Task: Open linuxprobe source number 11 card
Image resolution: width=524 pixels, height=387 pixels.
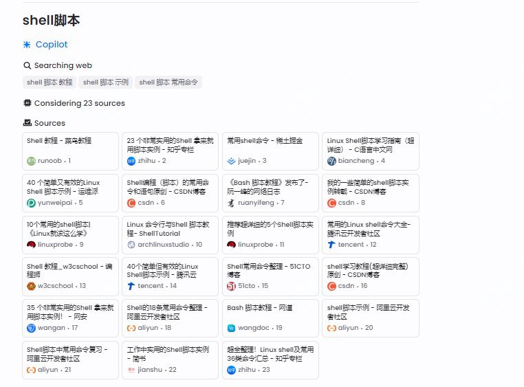Action: pyautogui.click(x=270, y=234)
